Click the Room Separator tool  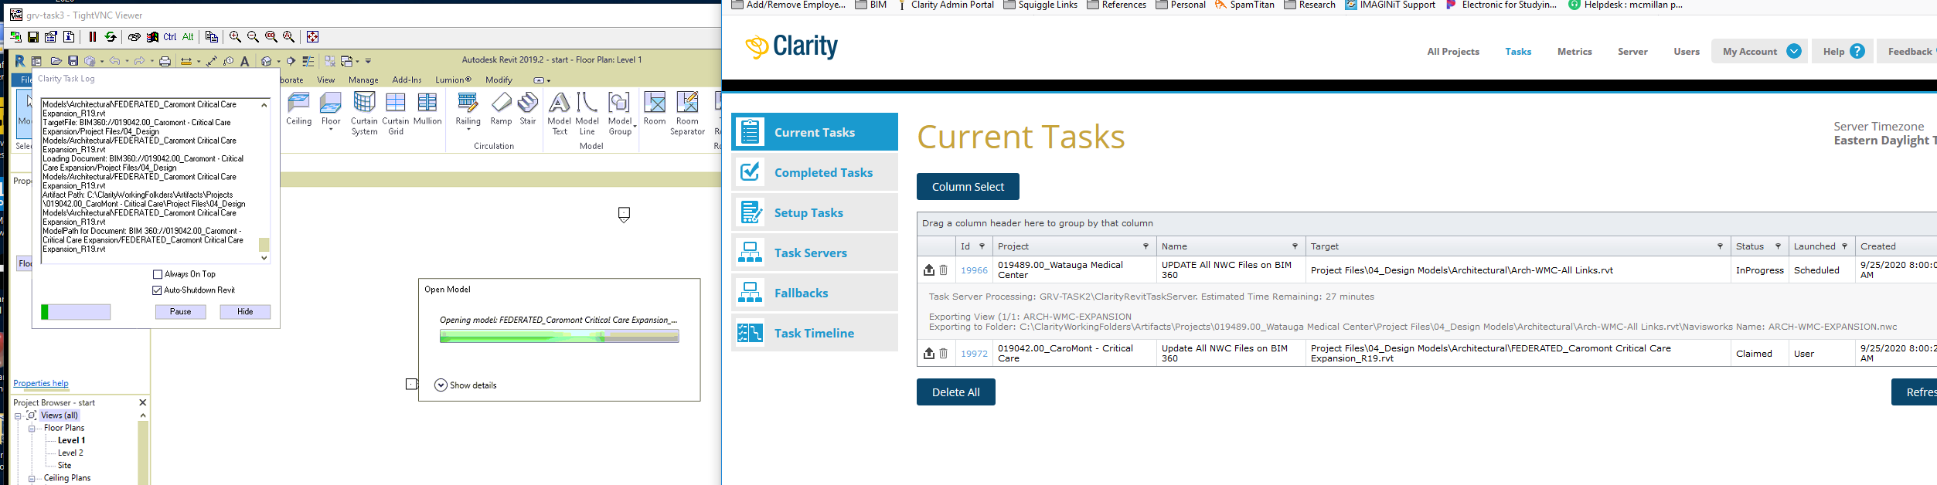[687, 113]
